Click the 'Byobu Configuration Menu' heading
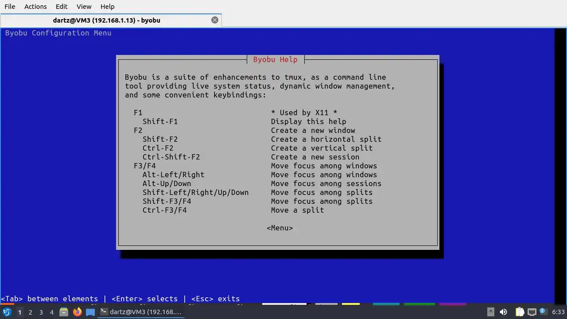Viewport: 567px width, 319px height. coord(58,33)
